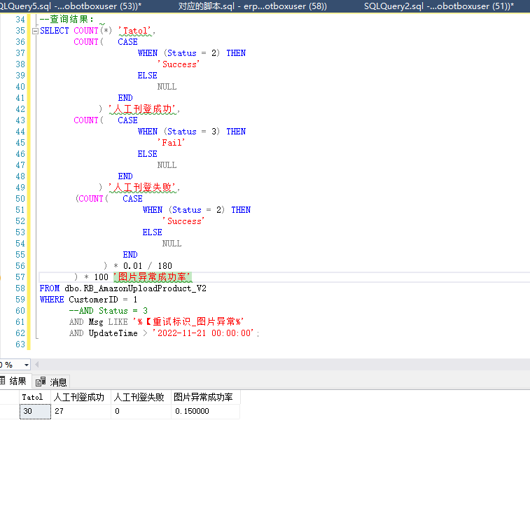Select result cell with value 27
530x509 pixels.
click(x=81, y=411)
